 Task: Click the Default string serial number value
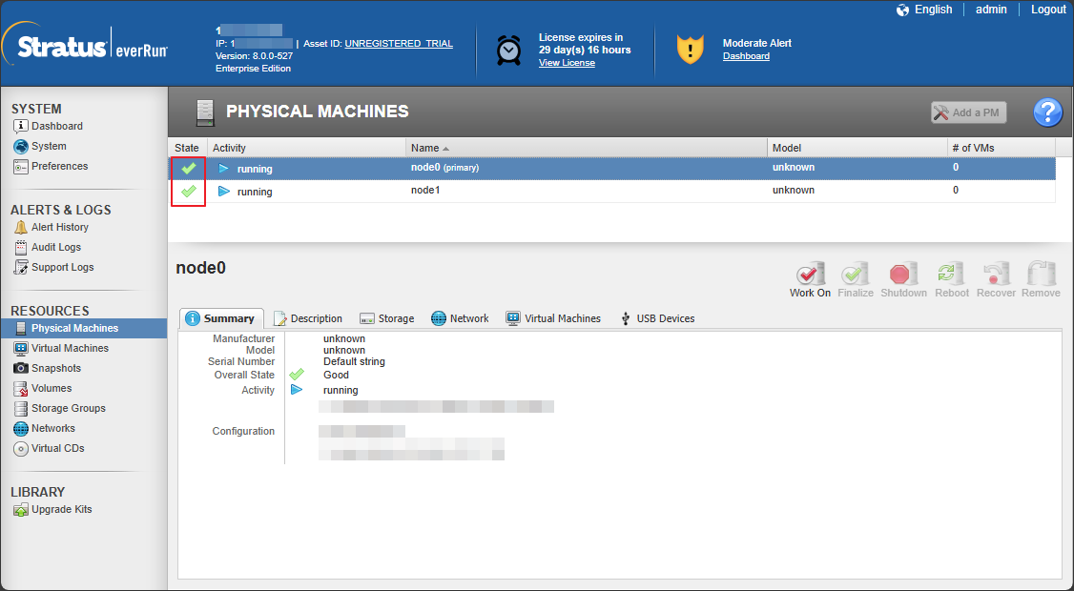354,361
